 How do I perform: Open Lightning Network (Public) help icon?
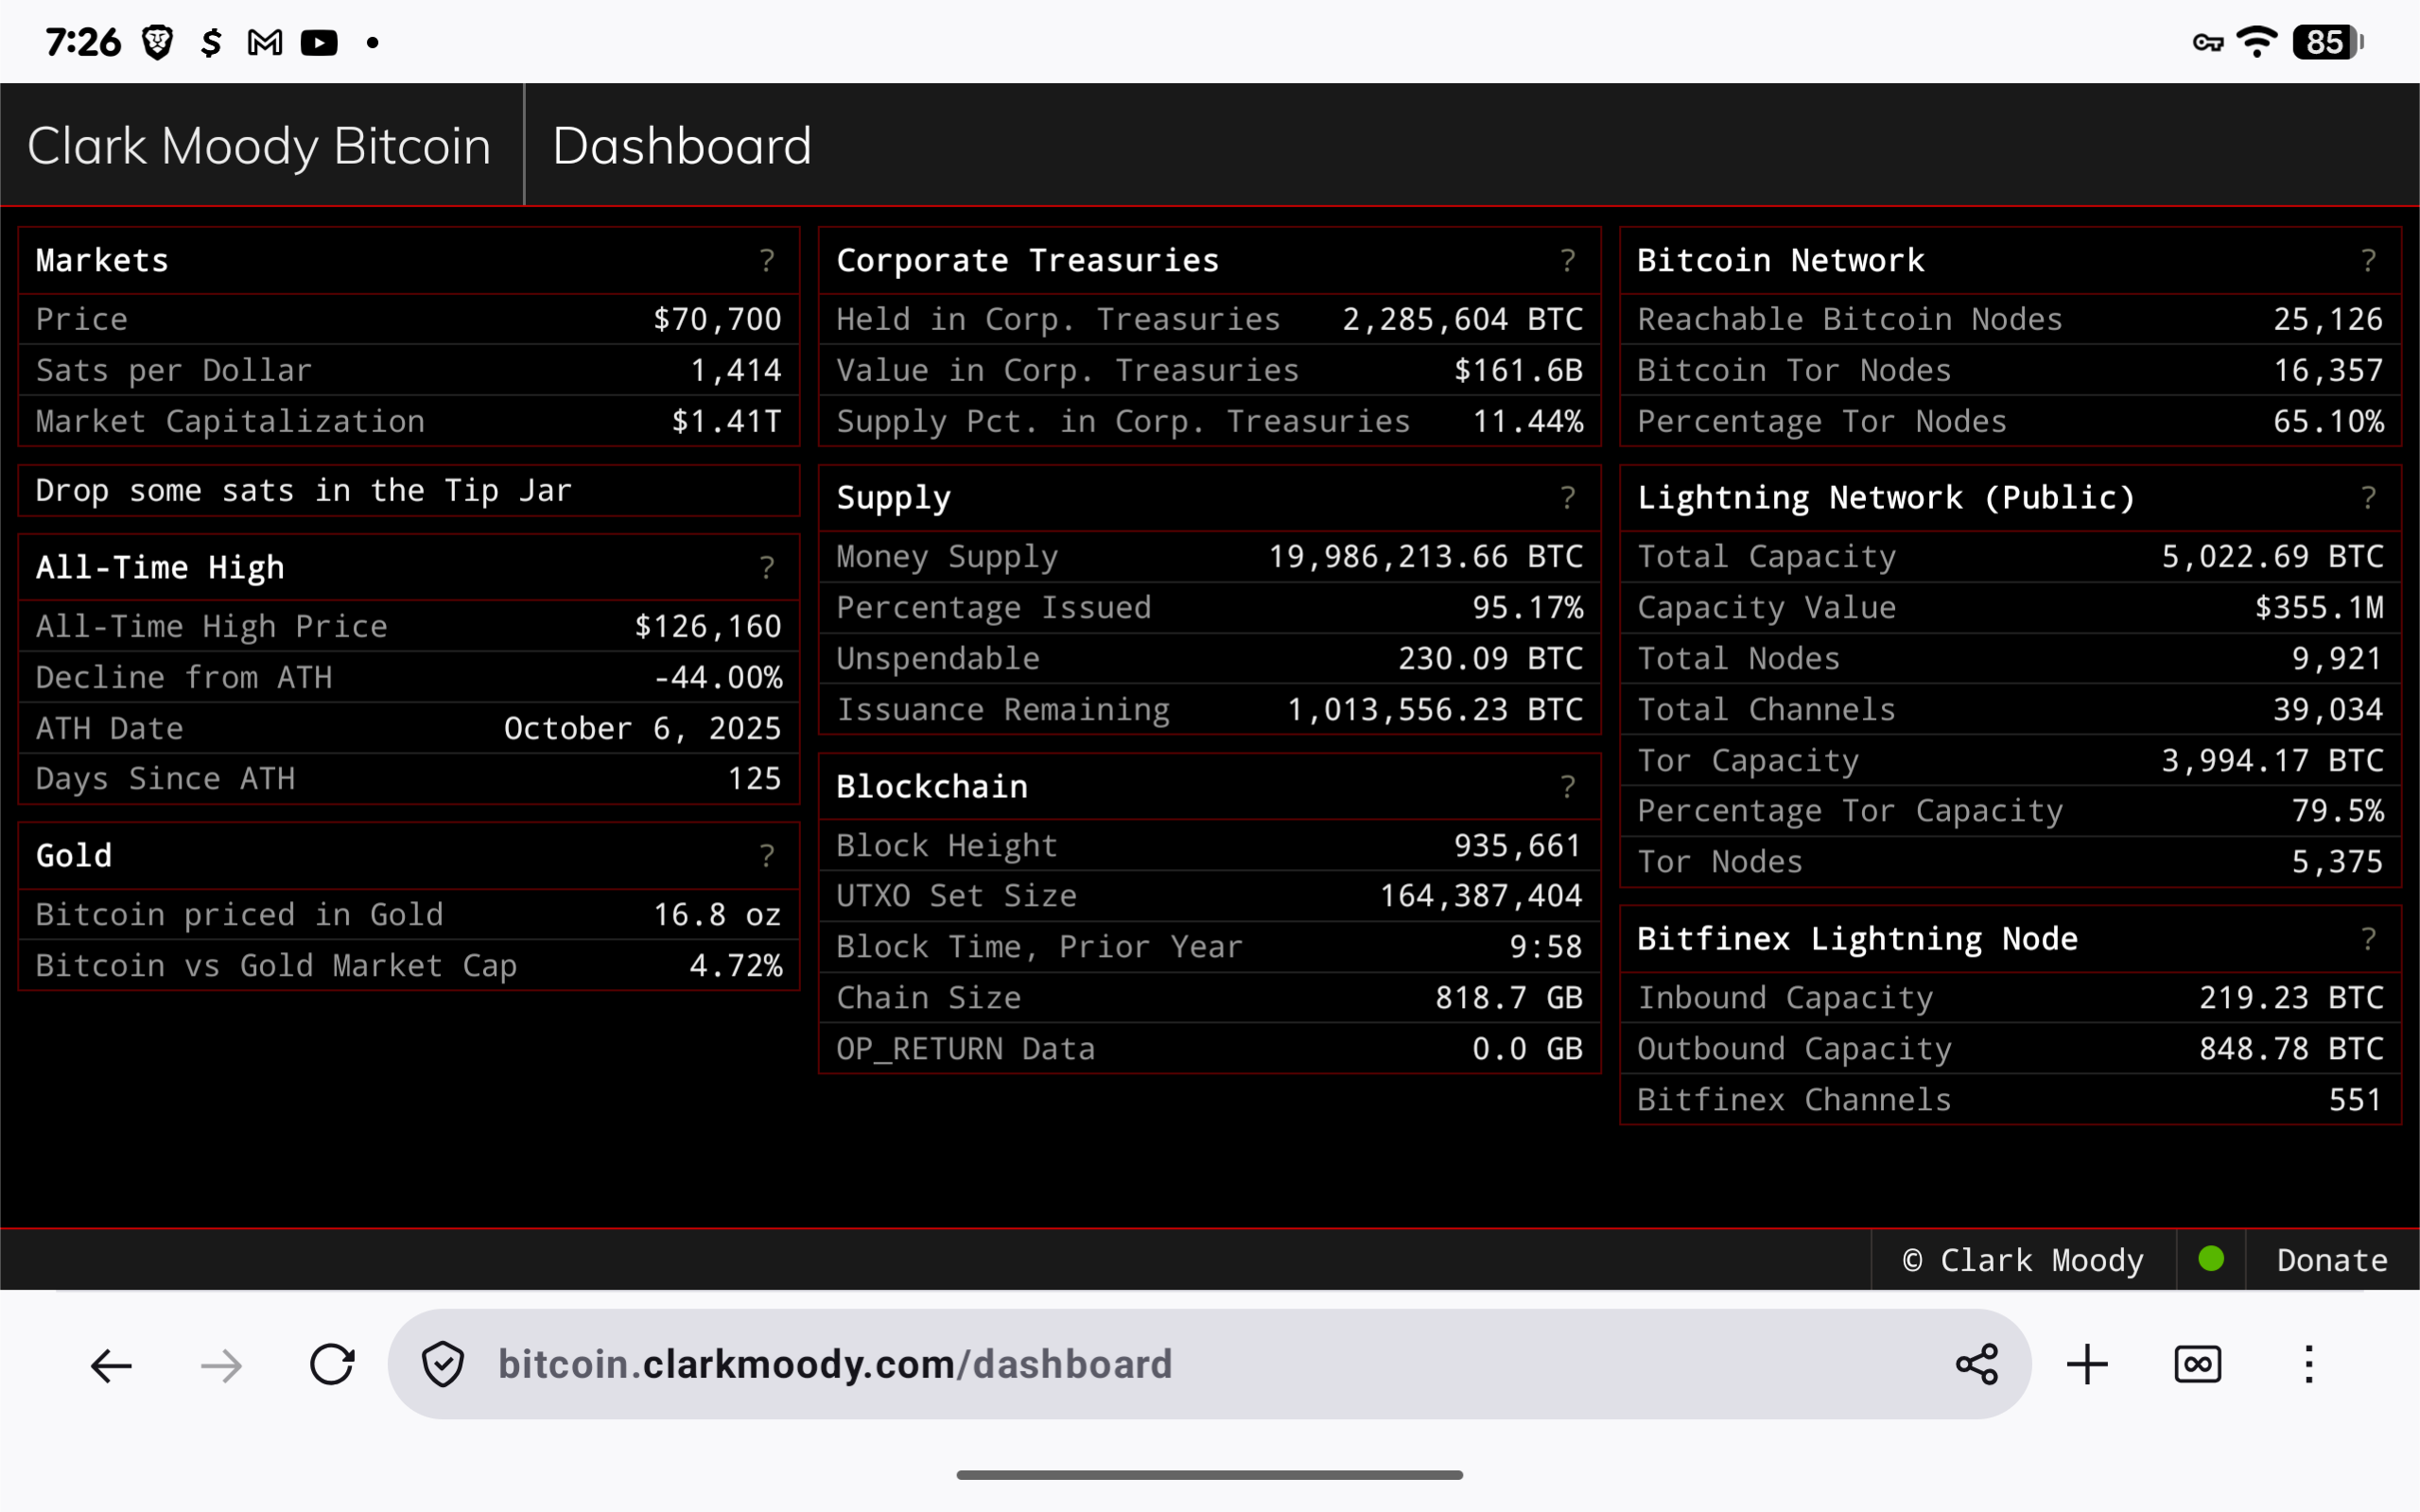(2368, 498)
